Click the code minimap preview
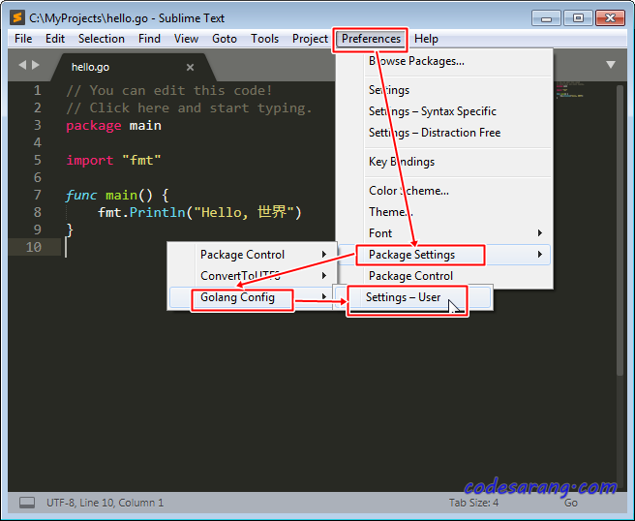The width and height of the screenshot is (635, 521). tap(570, 90)
